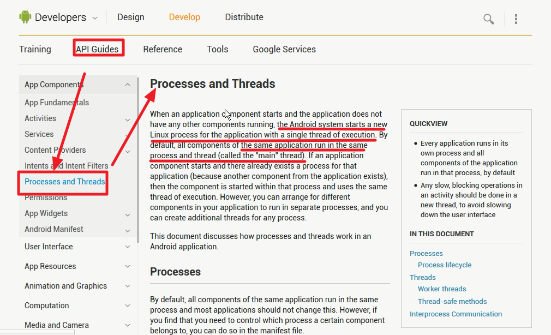Select the Develop tab
Image resolution: width=551 pixels, height=335 pixels.
(184, 17)
